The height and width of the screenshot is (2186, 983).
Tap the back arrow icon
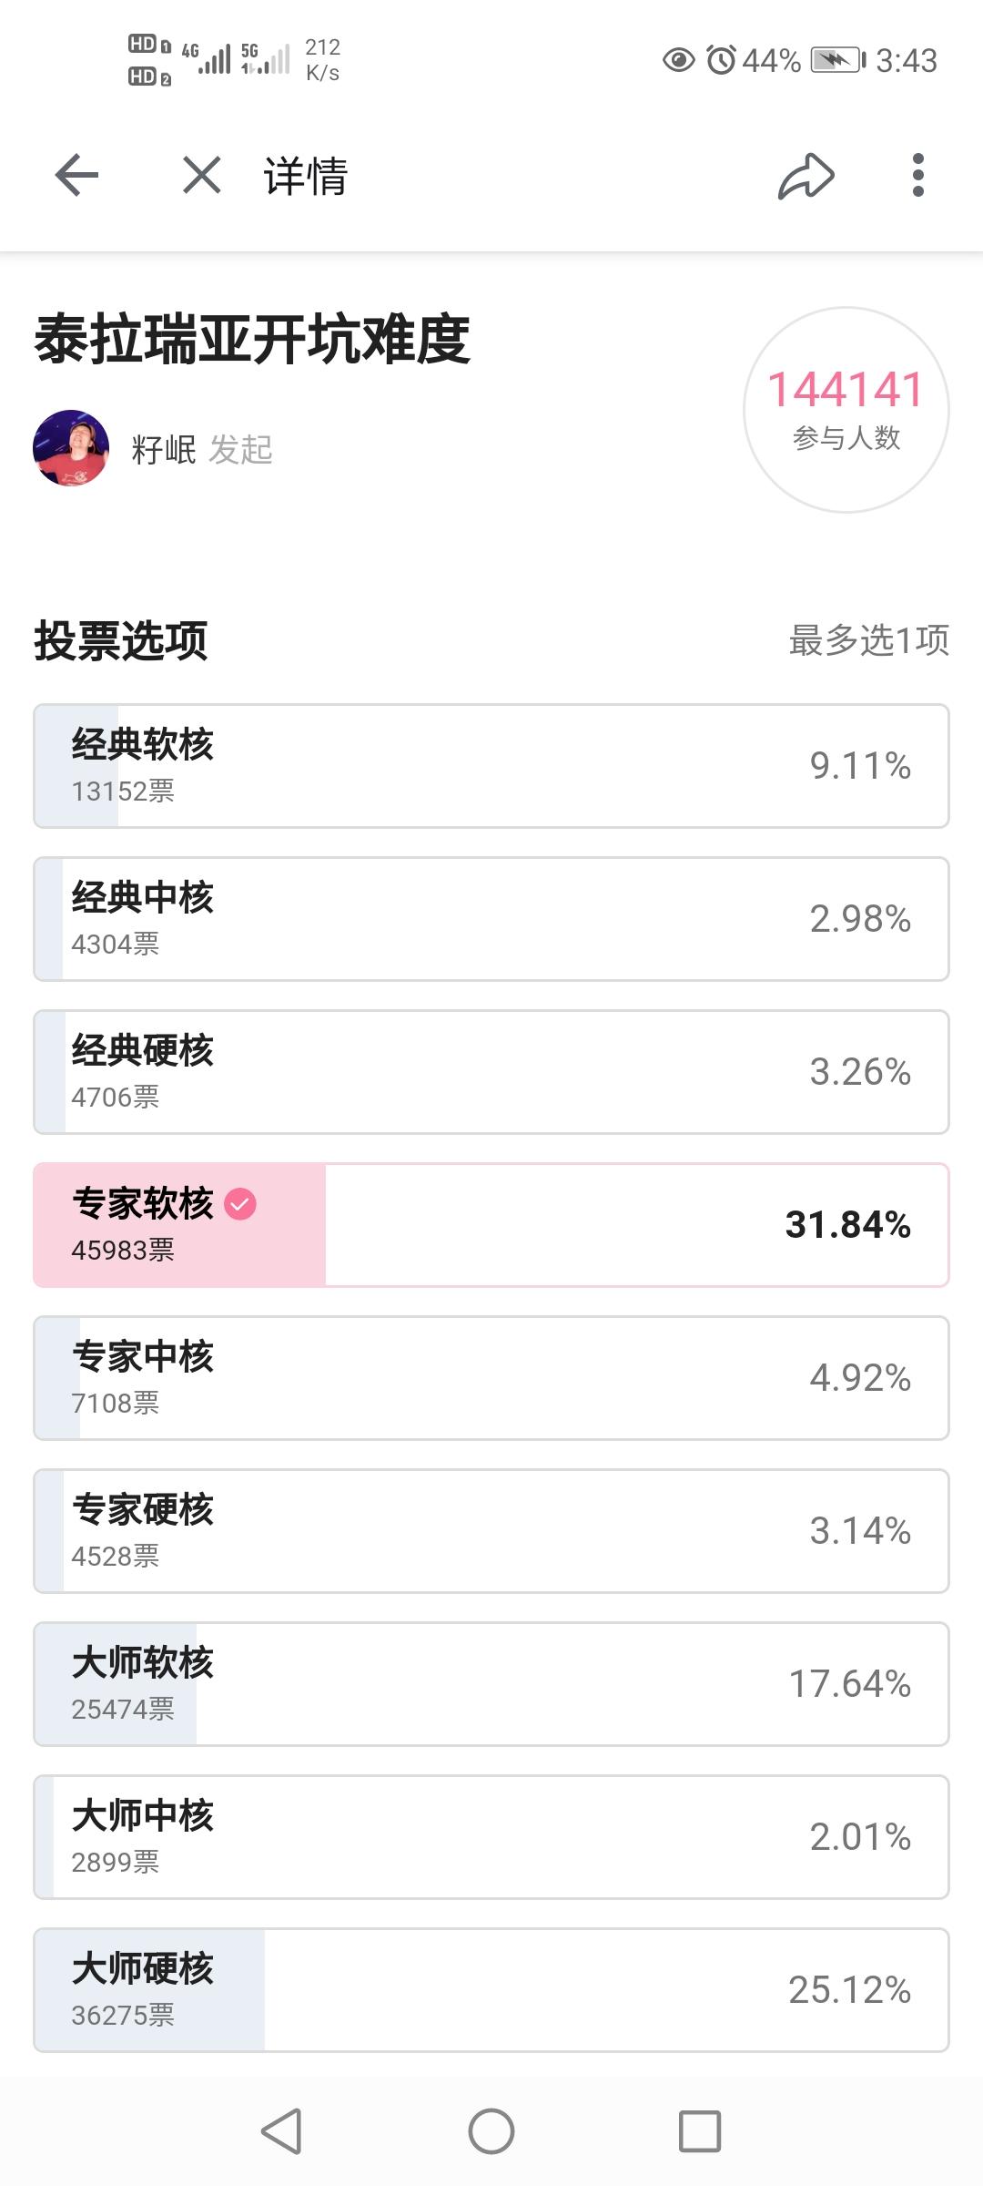[x=76, y=175]
